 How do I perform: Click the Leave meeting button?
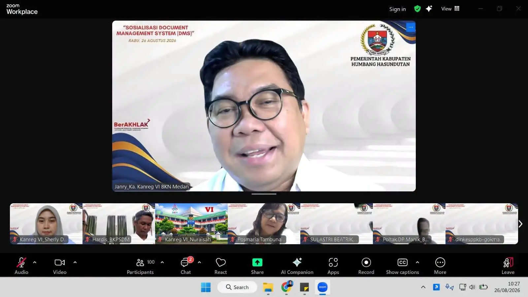point(508,266)
